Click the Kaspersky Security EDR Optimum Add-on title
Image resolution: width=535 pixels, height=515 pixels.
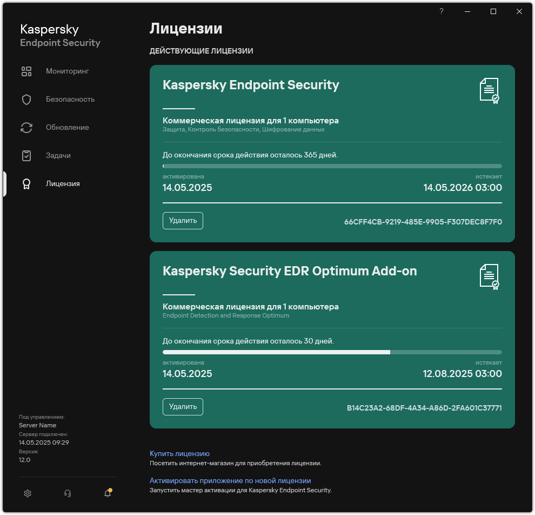pyautogui.click(x=290, y=271)
